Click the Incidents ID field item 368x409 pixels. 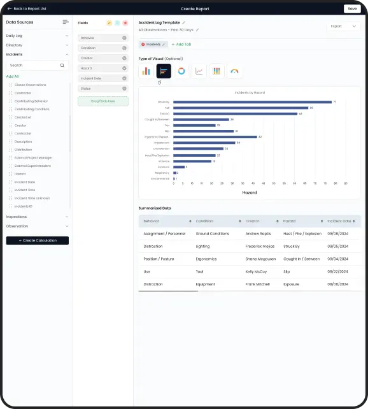pos(24,206)
